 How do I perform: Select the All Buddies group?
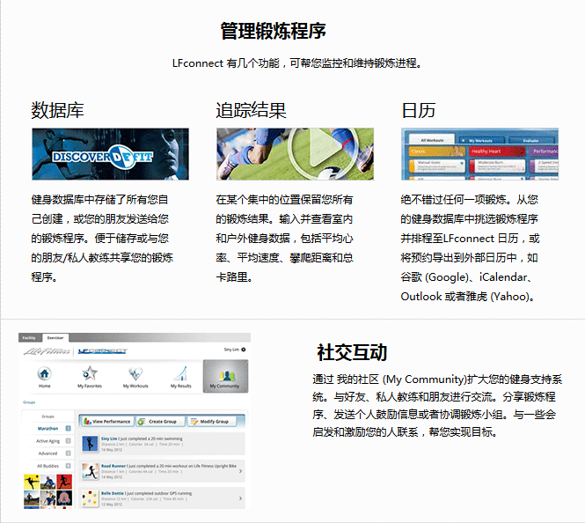pyautogui.click(x=48, y=466)
